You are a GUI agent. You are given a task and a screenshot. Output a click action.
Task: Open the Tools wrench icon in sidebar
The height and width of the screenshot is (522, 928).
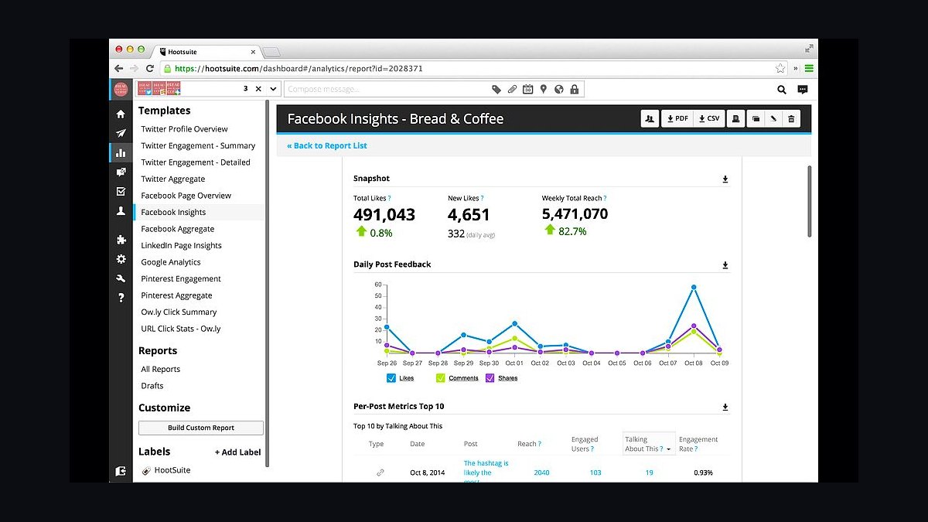click(121, 278)
